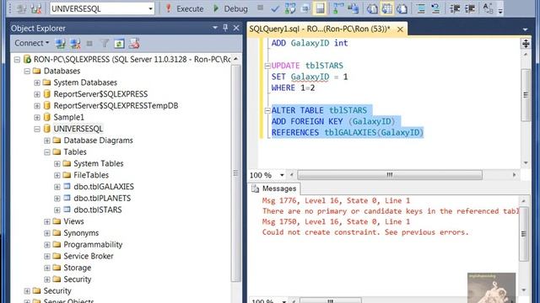Click the editor horizontal scrollbar thumb
This screenshot has height=303, width=540.
(390, 175)
